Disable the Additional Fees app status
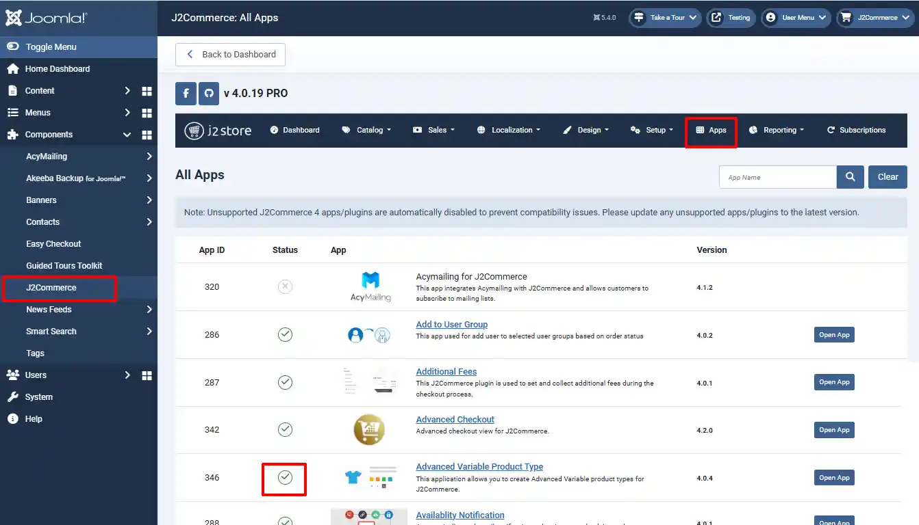Viewport: 919px width, 525px height. tap(285, 382)
